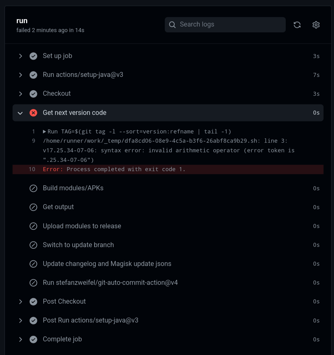Expand the Complete job step
The width and height of the screenshot is (334, 355).
(x=20, y=339)
